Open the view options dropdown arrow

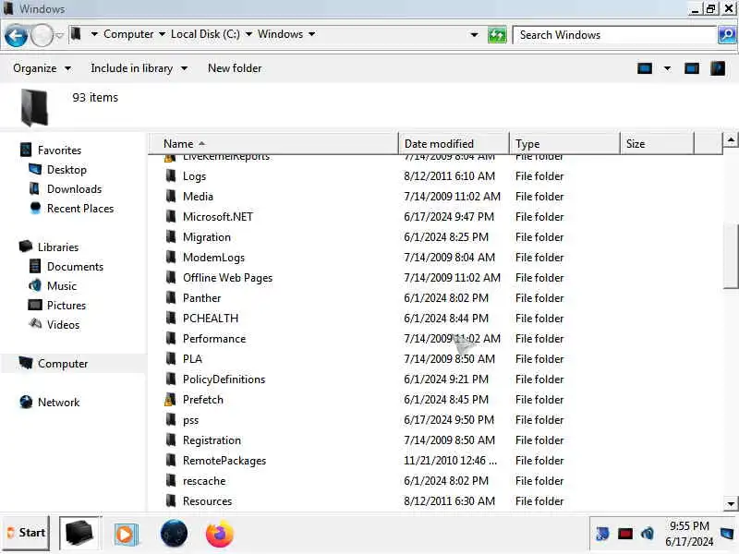click(x=667, y=68)
